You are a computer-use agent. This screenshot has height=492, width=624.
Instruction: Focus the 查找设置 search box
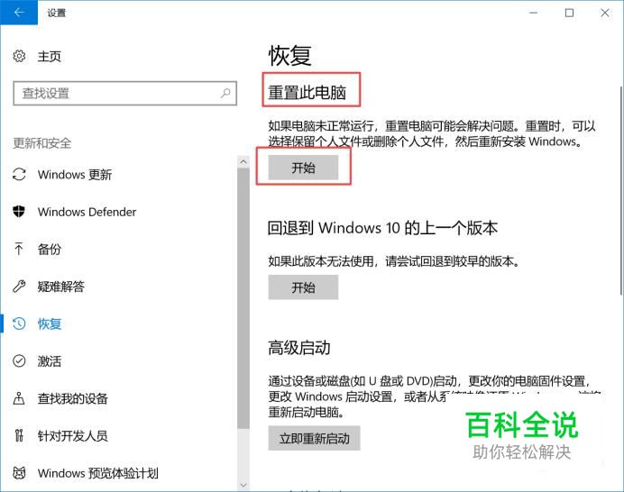pyautogui.click(x=125, y=94)
